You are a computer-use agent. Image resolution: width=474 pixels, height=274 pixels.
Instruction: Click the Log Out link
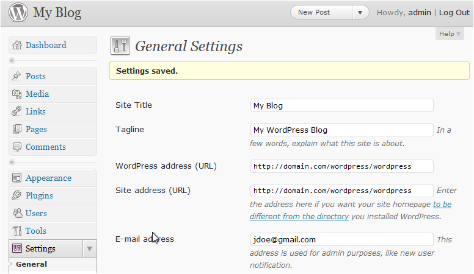pyautogui.click(x=454, y=12)
